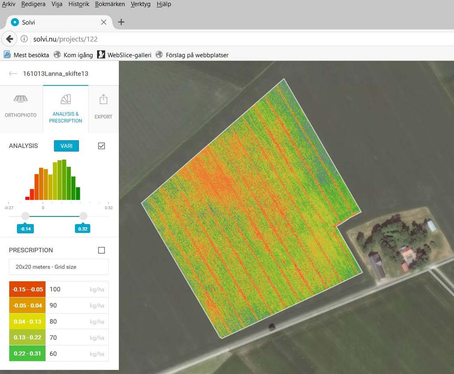The height and width of the screenshot is (374, 454).
Task: Open the Redigera menu
Action: pos(33,4)
